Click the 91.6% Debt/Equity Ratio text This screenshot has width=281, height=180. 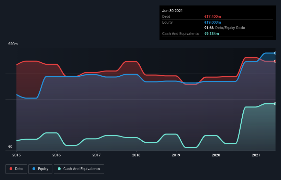click(225, 28)
